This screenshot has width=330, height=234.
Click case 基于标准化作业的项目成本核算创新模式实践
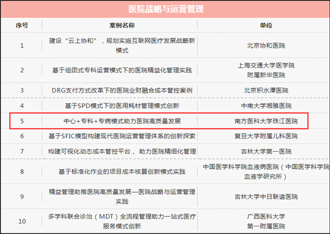[122, 171]
